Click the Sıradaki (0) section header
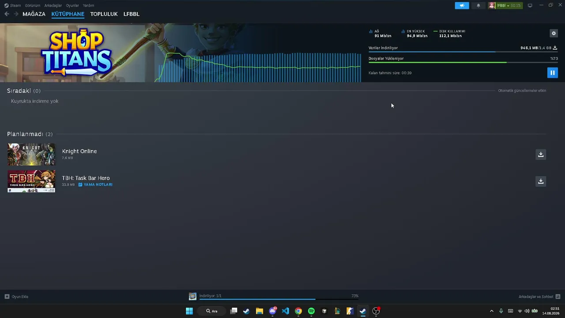565x318 pixels. click(x=24, y=91)
